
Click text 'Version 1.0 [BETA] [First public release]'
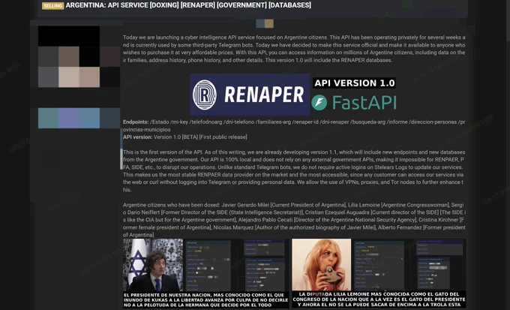[200, 137]
